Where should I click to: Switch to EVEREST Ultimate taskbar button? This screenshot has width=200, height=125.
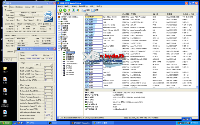tap(80, 123)
